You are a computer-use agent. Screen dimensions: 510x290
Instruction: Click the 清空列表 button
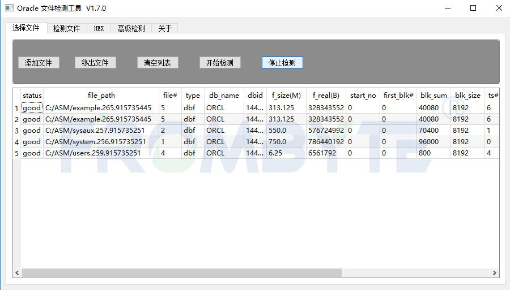pos(158,63)
